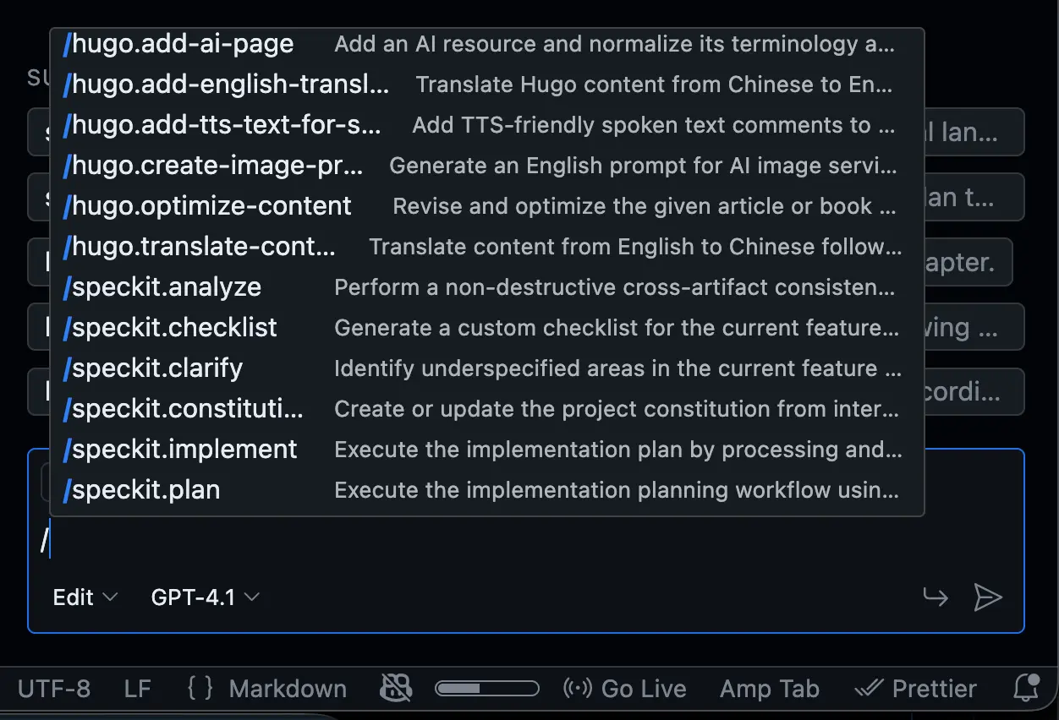
Task: Click the carriage-return arrow icon next to send
Action: [x=936, y=597]
